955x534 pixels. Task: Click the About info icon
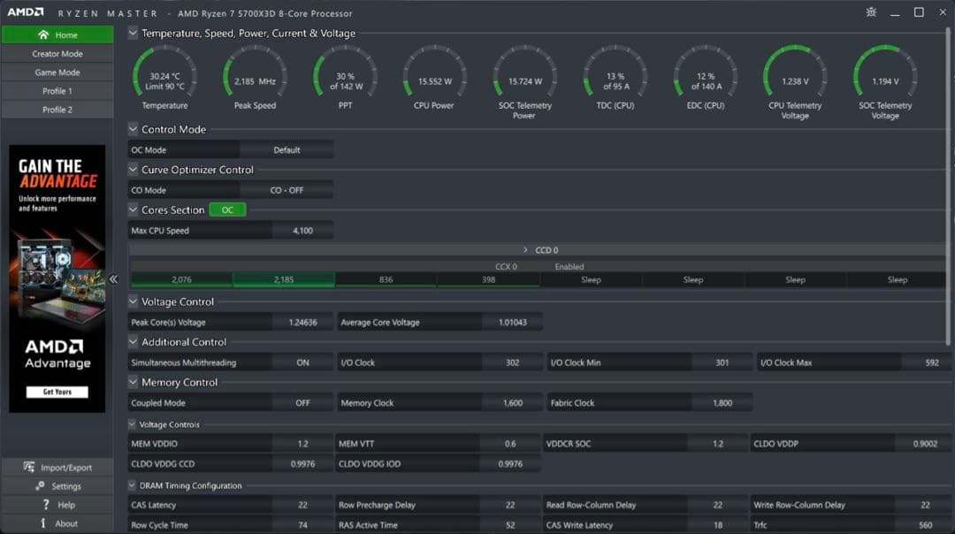[x=43, y=523]
